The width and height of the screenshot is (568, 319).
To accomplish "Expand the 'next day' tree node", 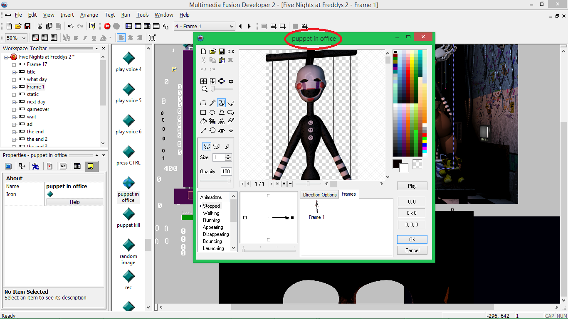I will tap(14, 102).
